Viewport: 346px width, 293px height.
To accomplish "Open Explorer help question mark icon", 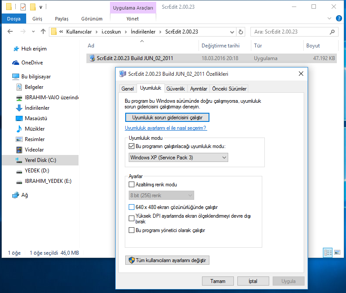I will [x=339, y=18].
